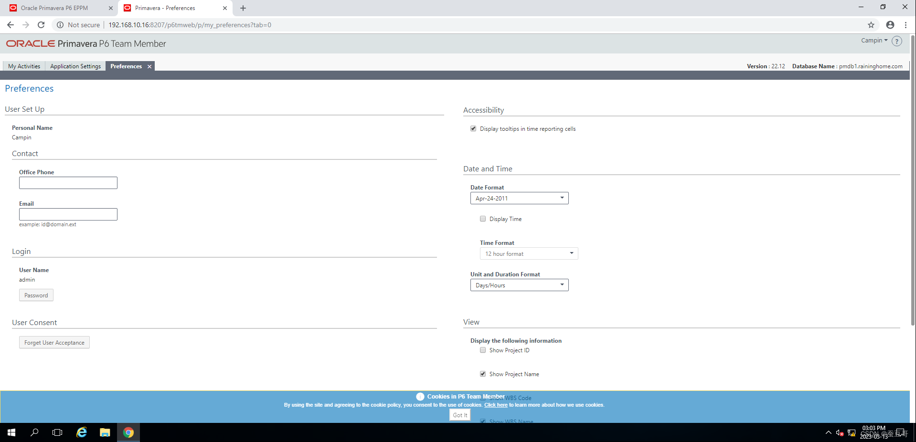The width and height of the screenshot is (916, 442).
Task: Dismiss the cookie notice with Got It
Action: (459, 414)
